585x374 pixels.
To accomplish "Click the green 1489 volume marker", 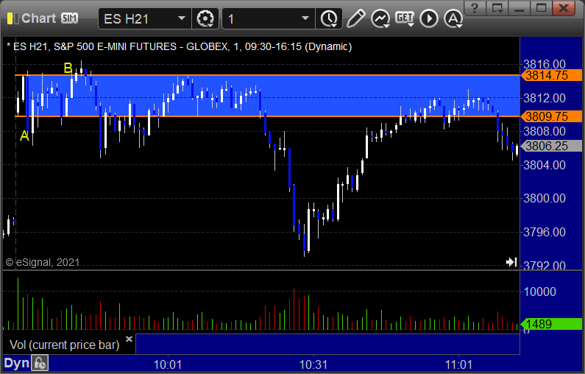I will 551,324.
